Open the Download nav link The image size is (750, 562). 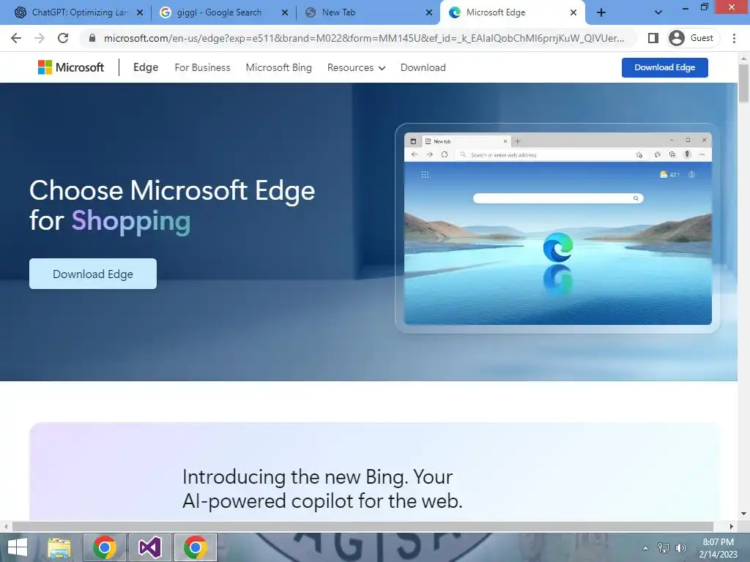[423, 68]
